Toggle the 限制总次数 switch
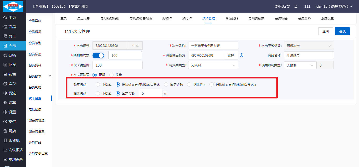 (98, 55)
